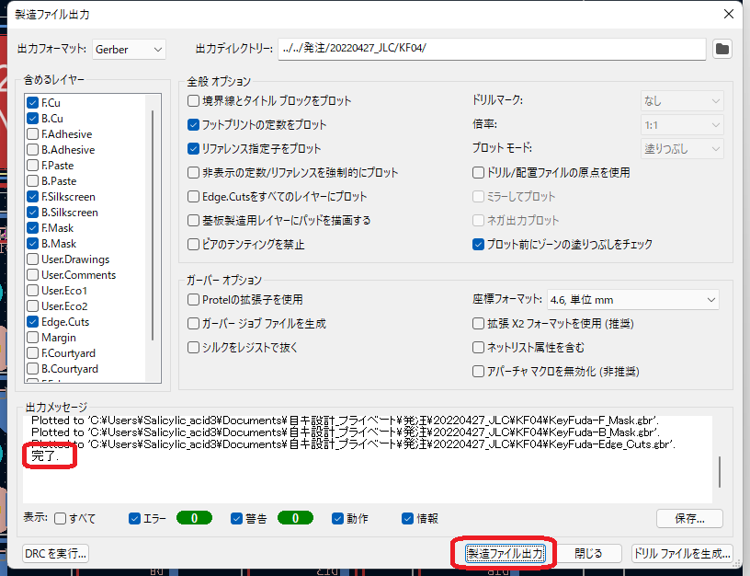Viewport: 750px width, 576px height.
Task: Disable フットプリントの定数をプロット
Action: tap(193, 124)
